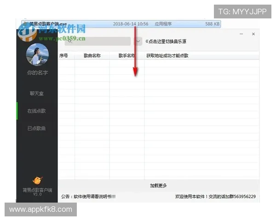This screenshot has height=221, width=276.
Task: Open the 已点歌曲 requested songs tab
Action: point(37,128)
